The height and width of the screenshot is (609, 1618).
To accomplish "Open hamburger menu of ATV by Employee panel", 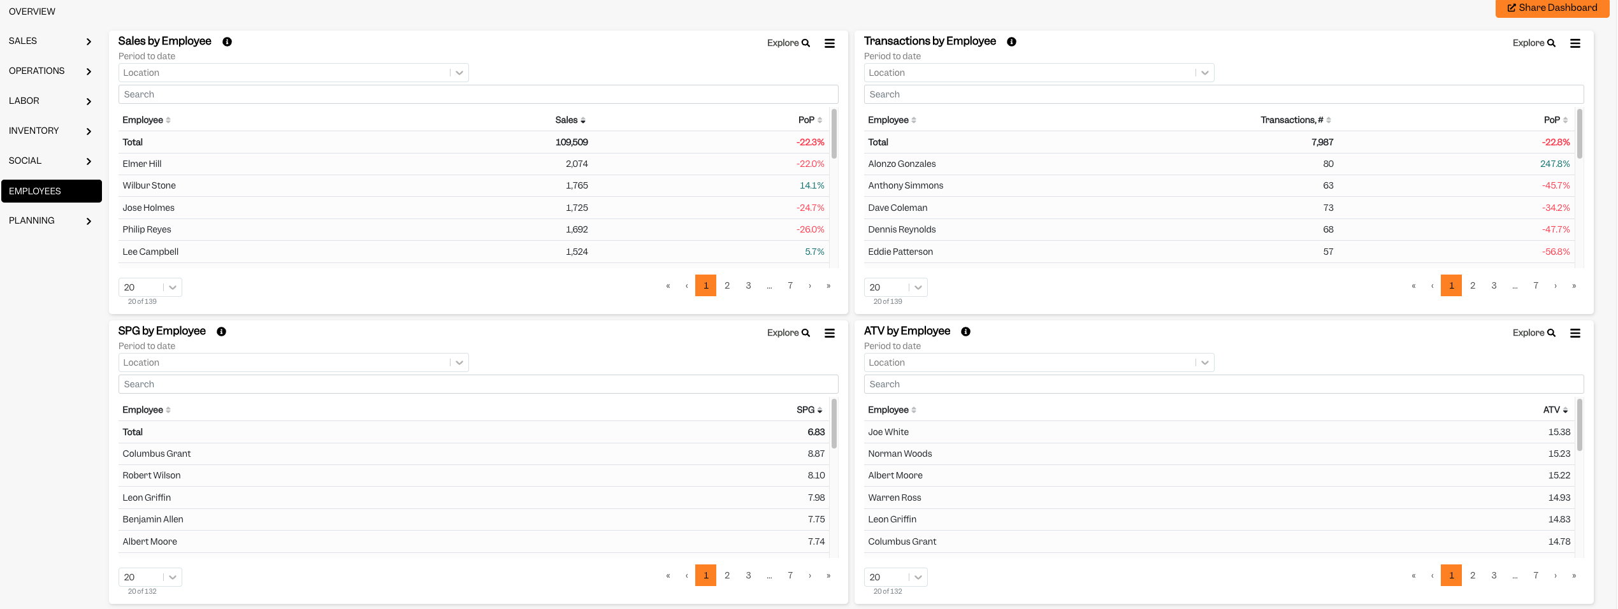I will coord(1575,333).
